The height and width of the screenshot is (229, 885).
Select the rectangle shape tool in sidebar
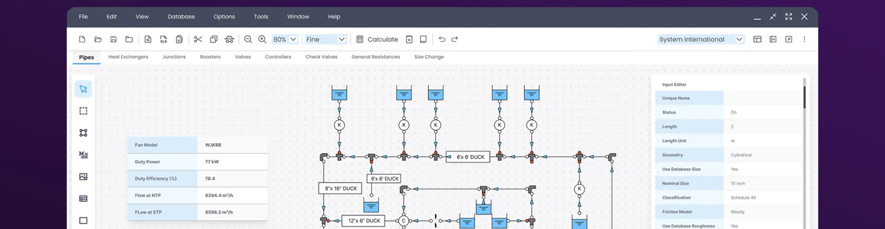click(83, 220)
